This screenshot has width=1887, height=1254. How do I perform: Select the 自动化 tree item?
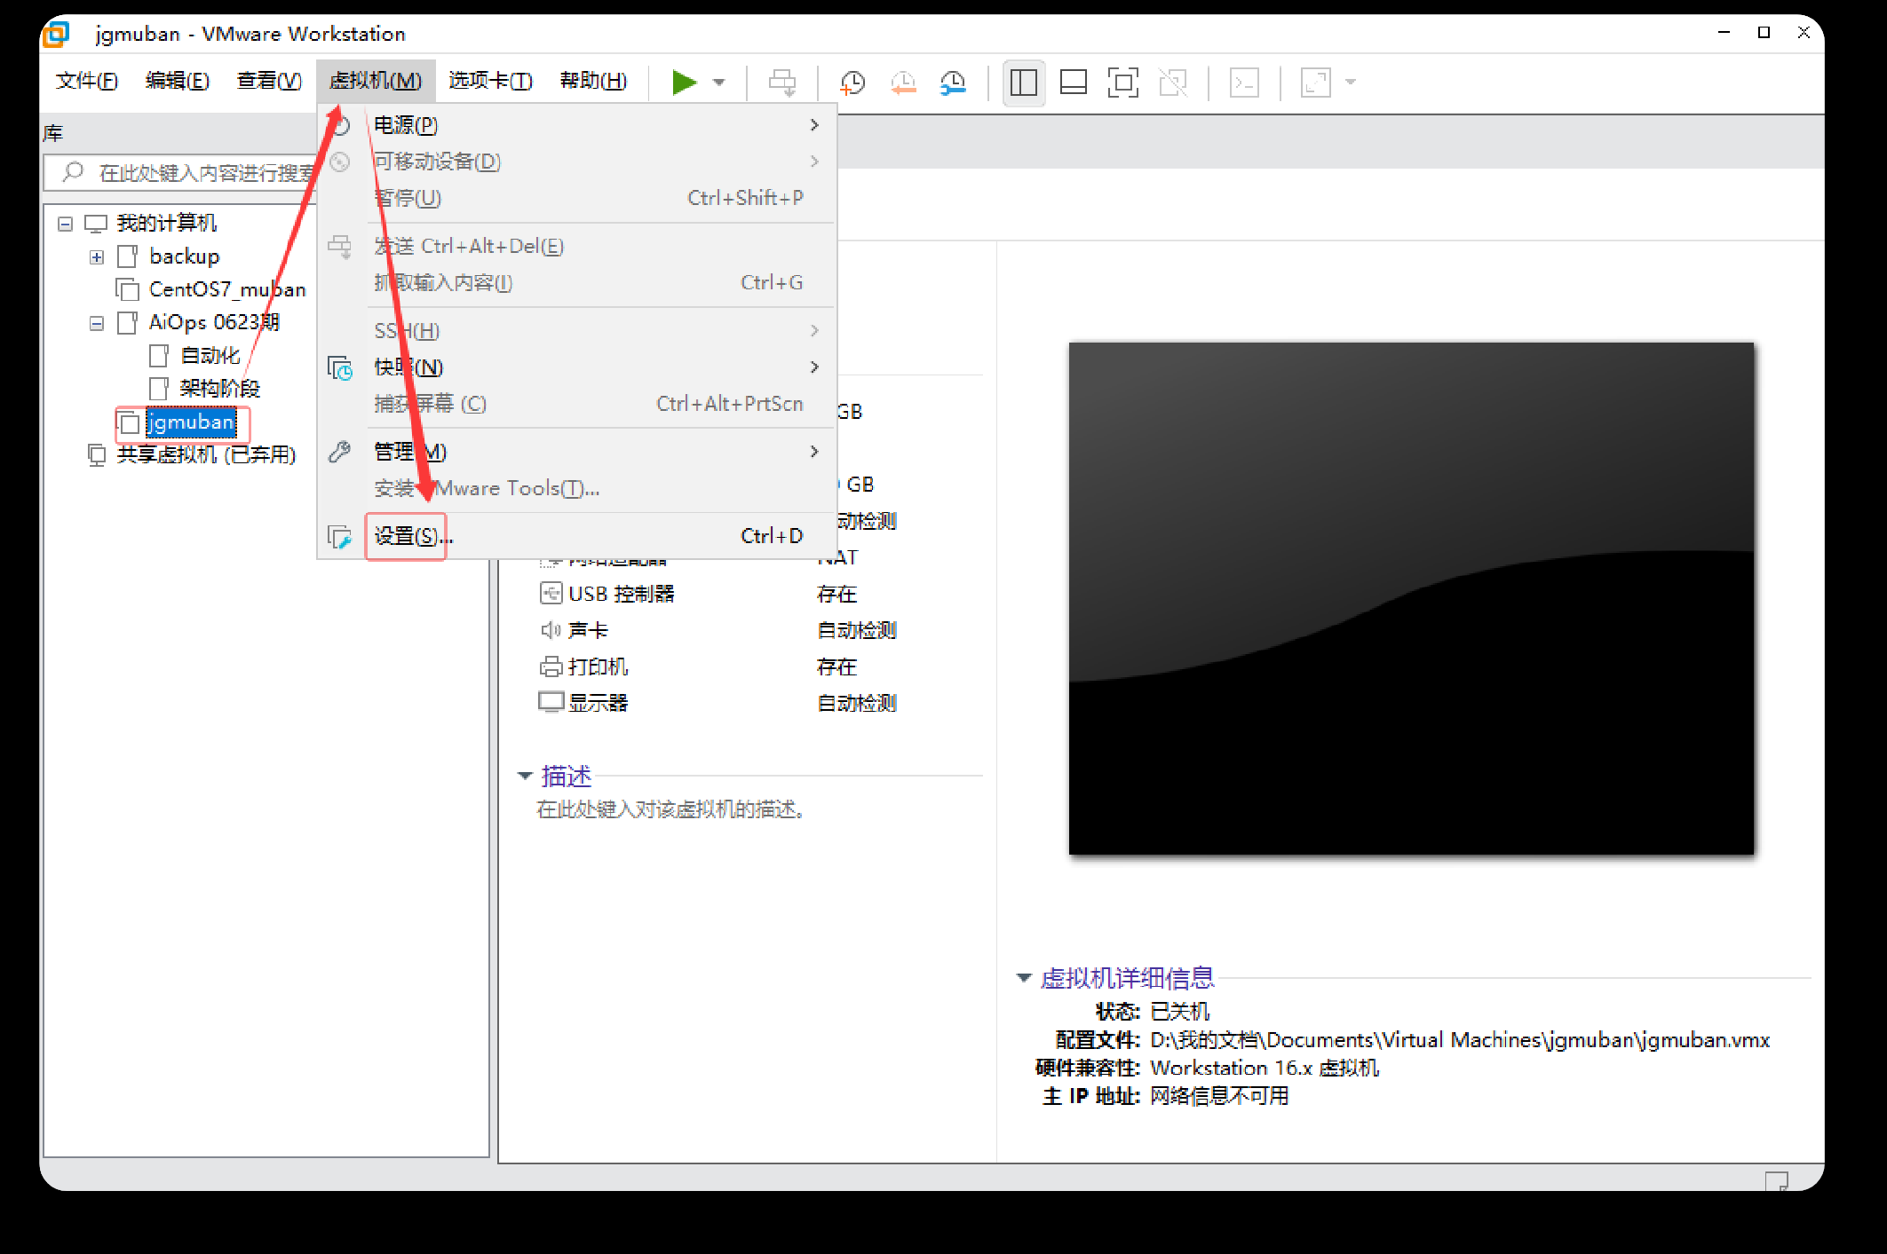pos(210,356)
